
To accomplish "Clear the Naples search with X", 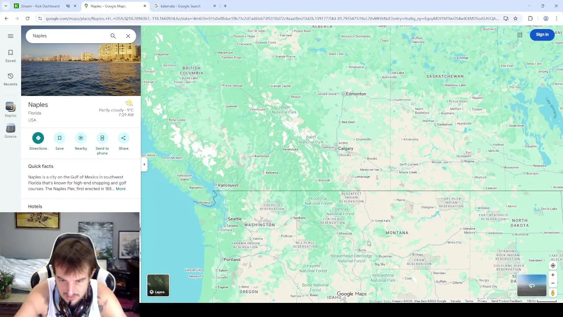I will [x=128, y=36].
